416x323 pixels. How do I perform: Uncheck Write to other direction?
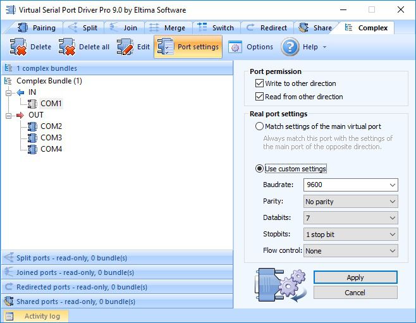click(259, 83)
